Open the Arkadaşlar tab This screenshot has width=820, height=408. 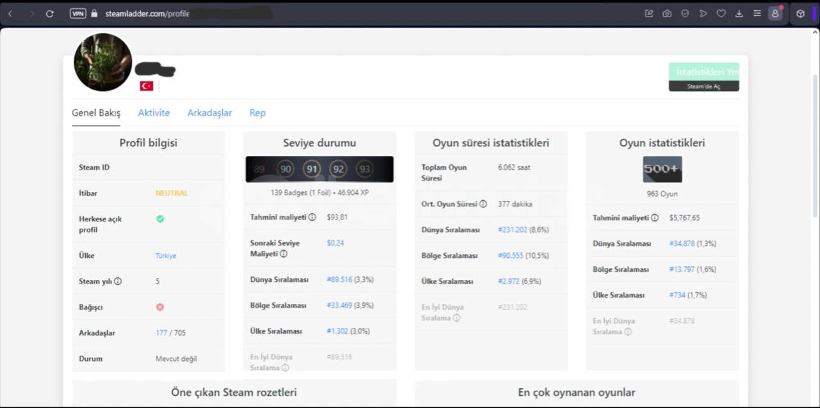click(209, 113)
